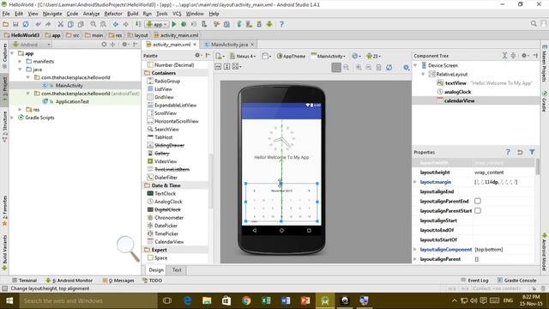549x309 pixels.
Task: Open Chrome from the taskbar
Action: point(246,300)
